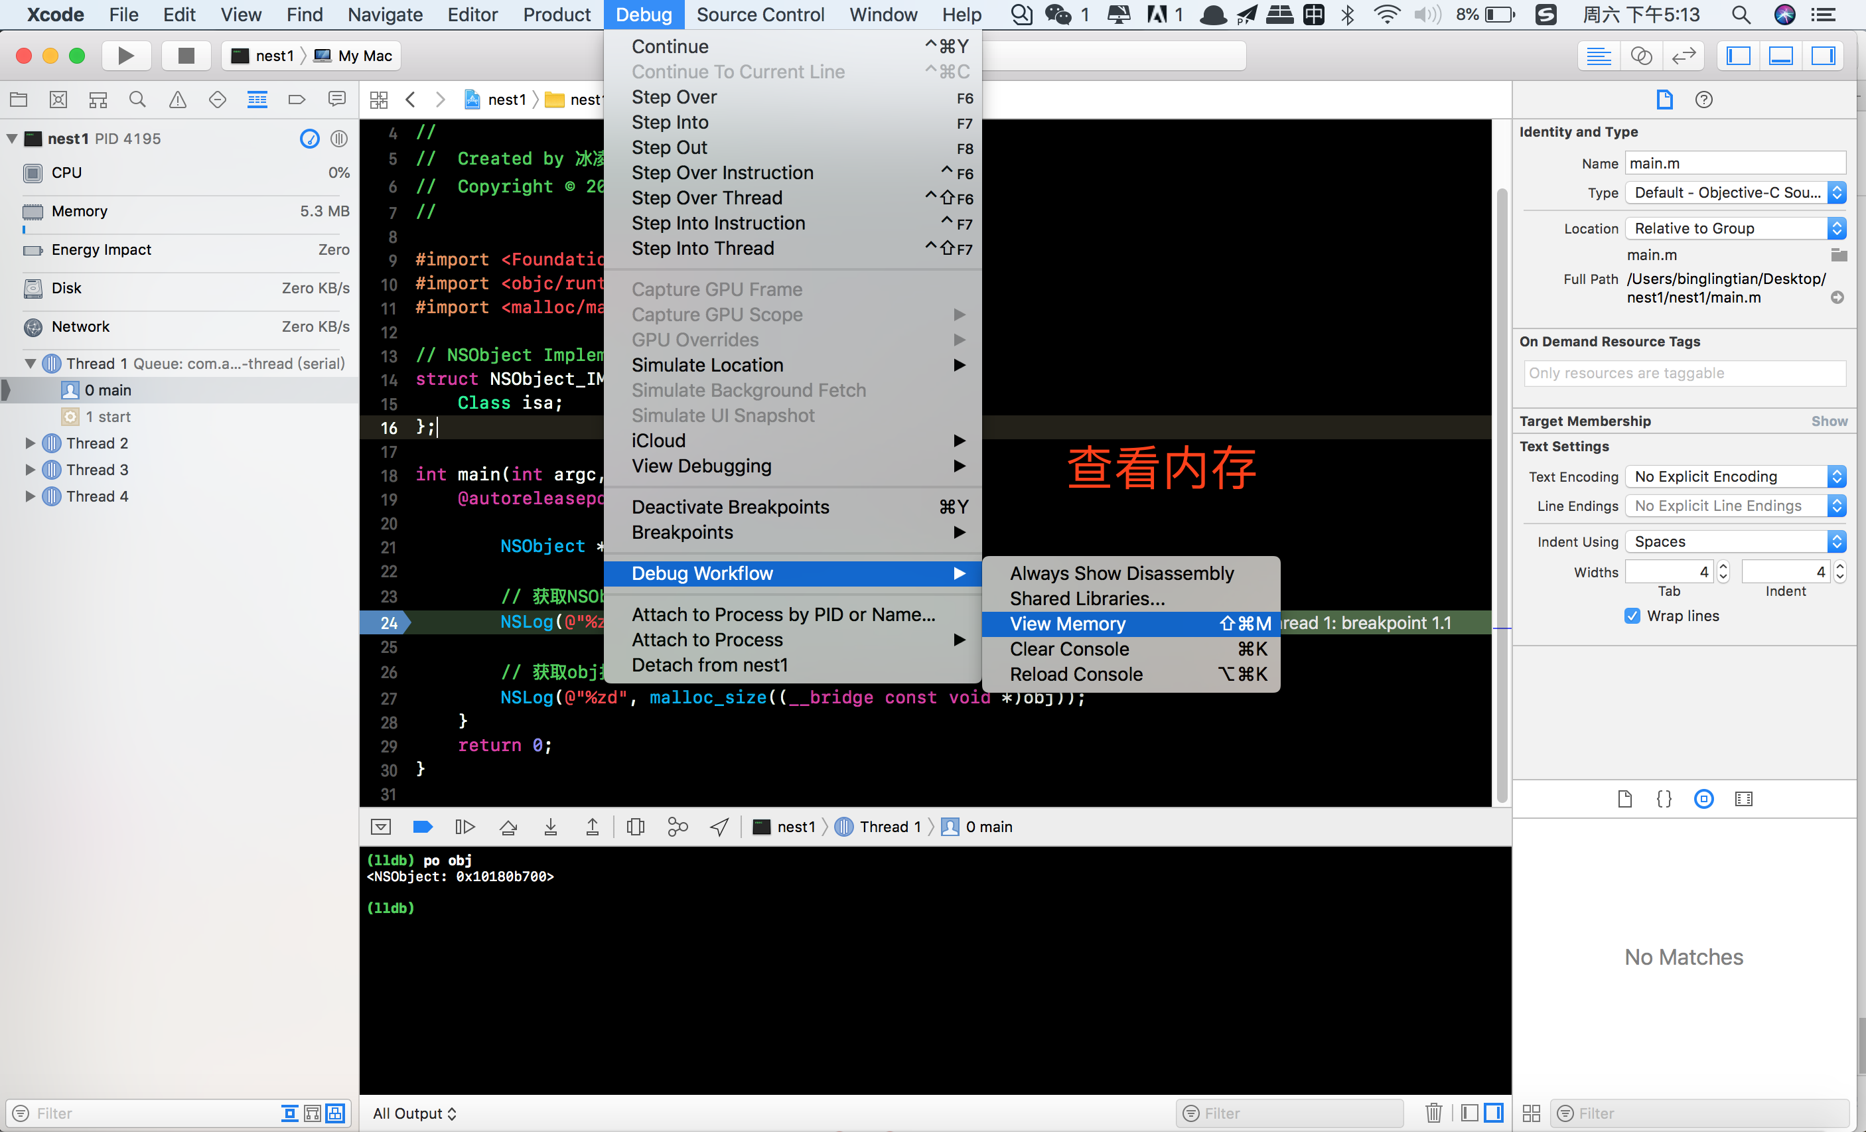Image resolution: width=1866 pixels, height=1132 pixels.
Task: Open the Text Encoding dropdown
Action: 1734,476
